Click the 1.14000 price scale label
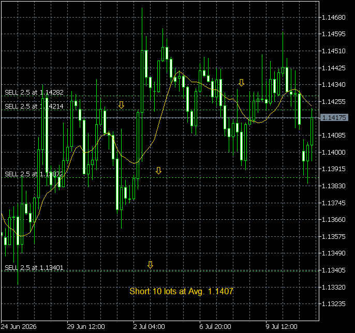The width and height of the screenshot is (355, 333). click(334, 152)
